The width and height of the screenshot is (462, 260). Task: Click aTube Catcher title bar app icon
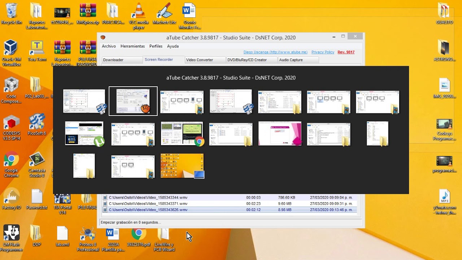tap(103, 37)
